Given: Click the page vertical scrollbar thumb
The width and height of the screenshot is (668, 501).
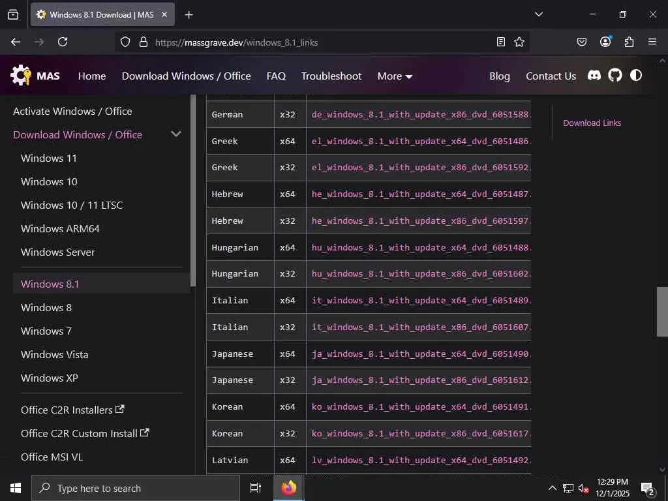Looking at the screenshot, I should [662, 312].
